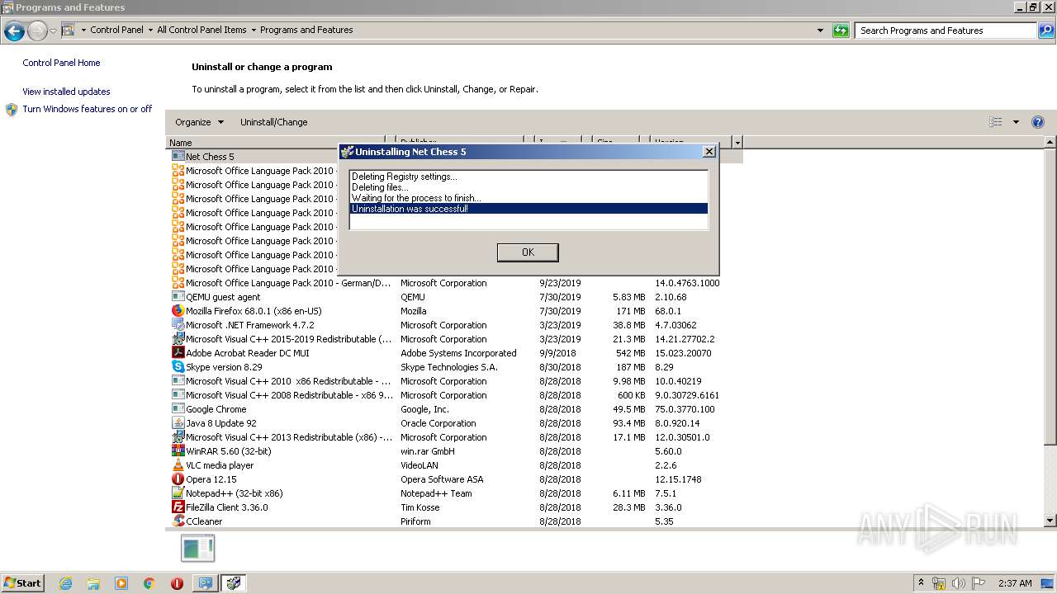Select FileZilla Client 3.36.0 icon
The width and height of the screenshot is (1057, 594).
178,507
